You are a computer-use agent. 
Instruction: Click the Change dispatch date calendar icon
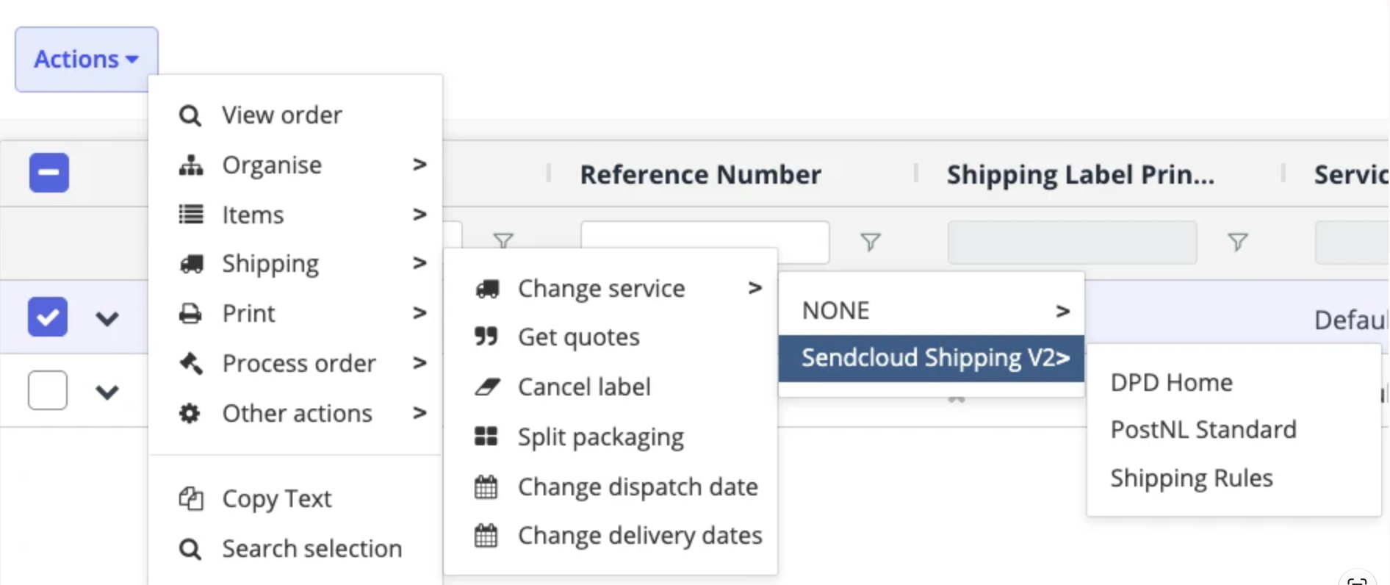tap(486, 487)
